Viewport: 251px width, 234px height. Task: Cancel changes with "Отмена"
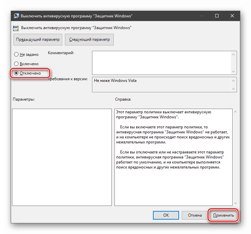(x=195, y=215)
